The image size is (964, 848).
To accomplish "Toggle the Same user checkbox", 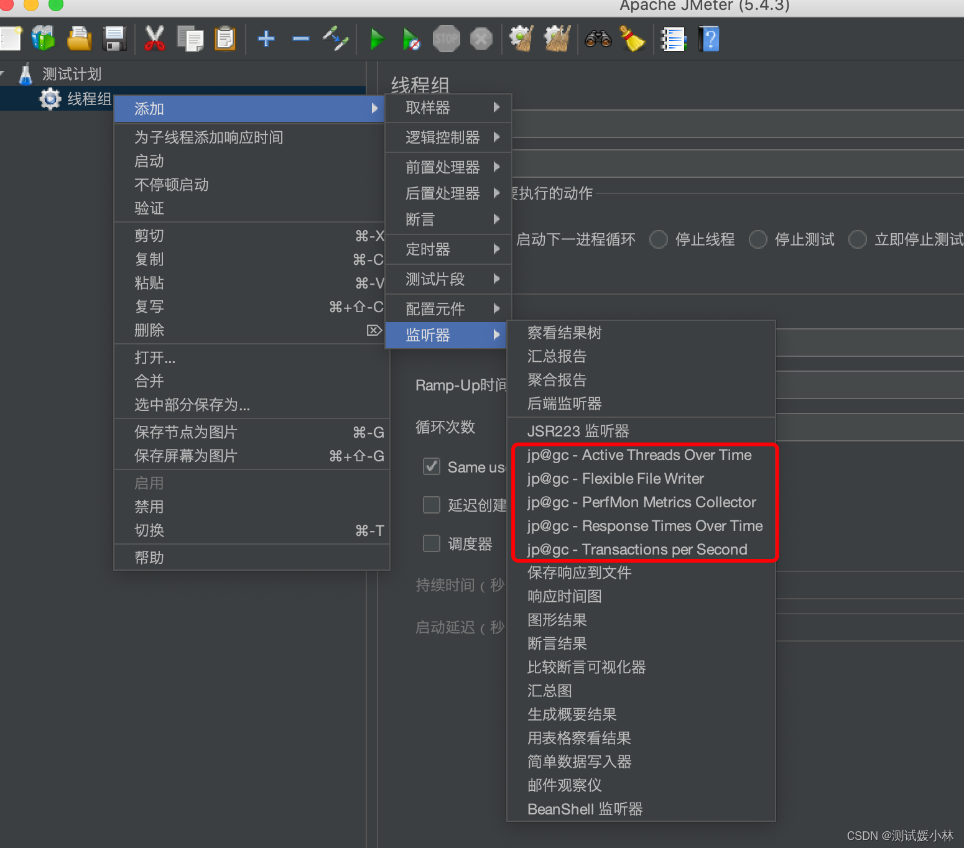I will [x=432, y=466].
